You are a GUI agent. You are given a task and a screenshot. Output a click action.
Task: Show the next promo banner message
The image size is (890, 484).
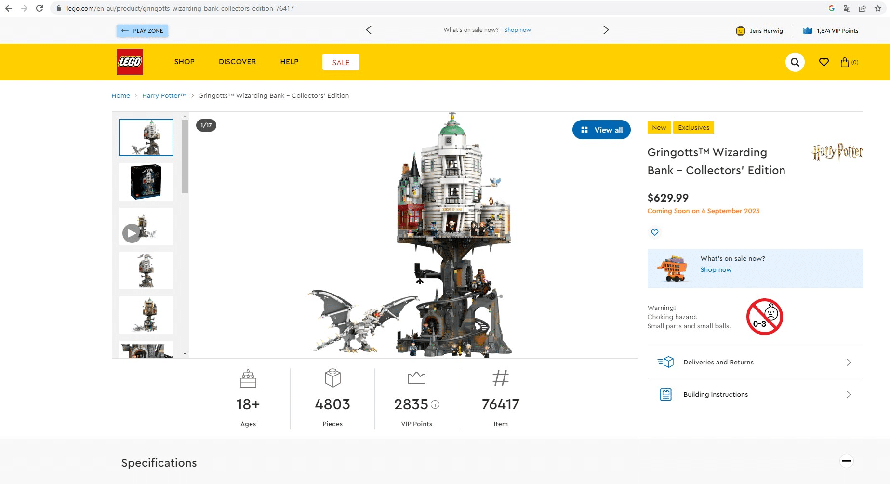(x=606, y=30)
